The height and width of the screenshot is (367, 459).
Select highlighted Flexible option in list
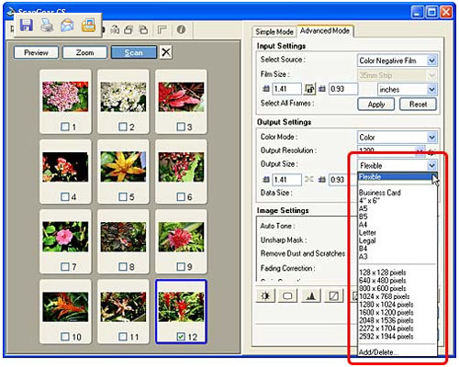[x=397, y=177]
